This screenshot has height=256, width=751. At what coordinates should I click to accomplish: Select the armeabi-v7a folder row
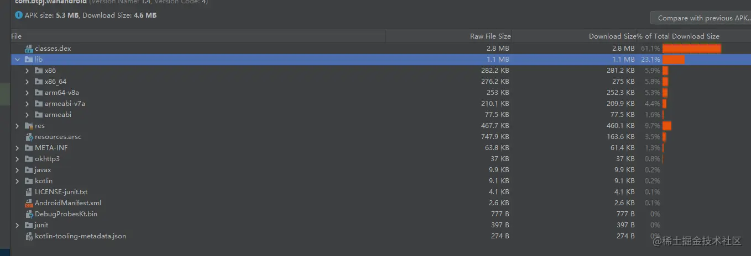[381, 104]
